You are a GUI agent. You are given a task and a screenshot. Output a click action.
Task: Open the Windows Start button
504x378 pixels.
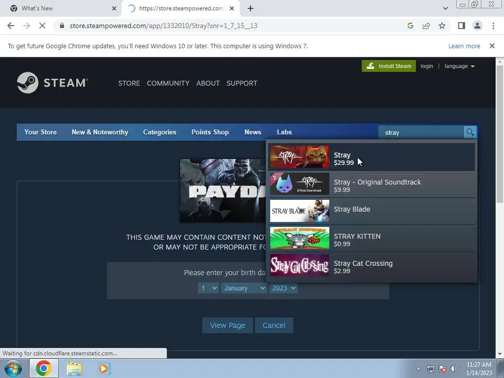[13, 368]
